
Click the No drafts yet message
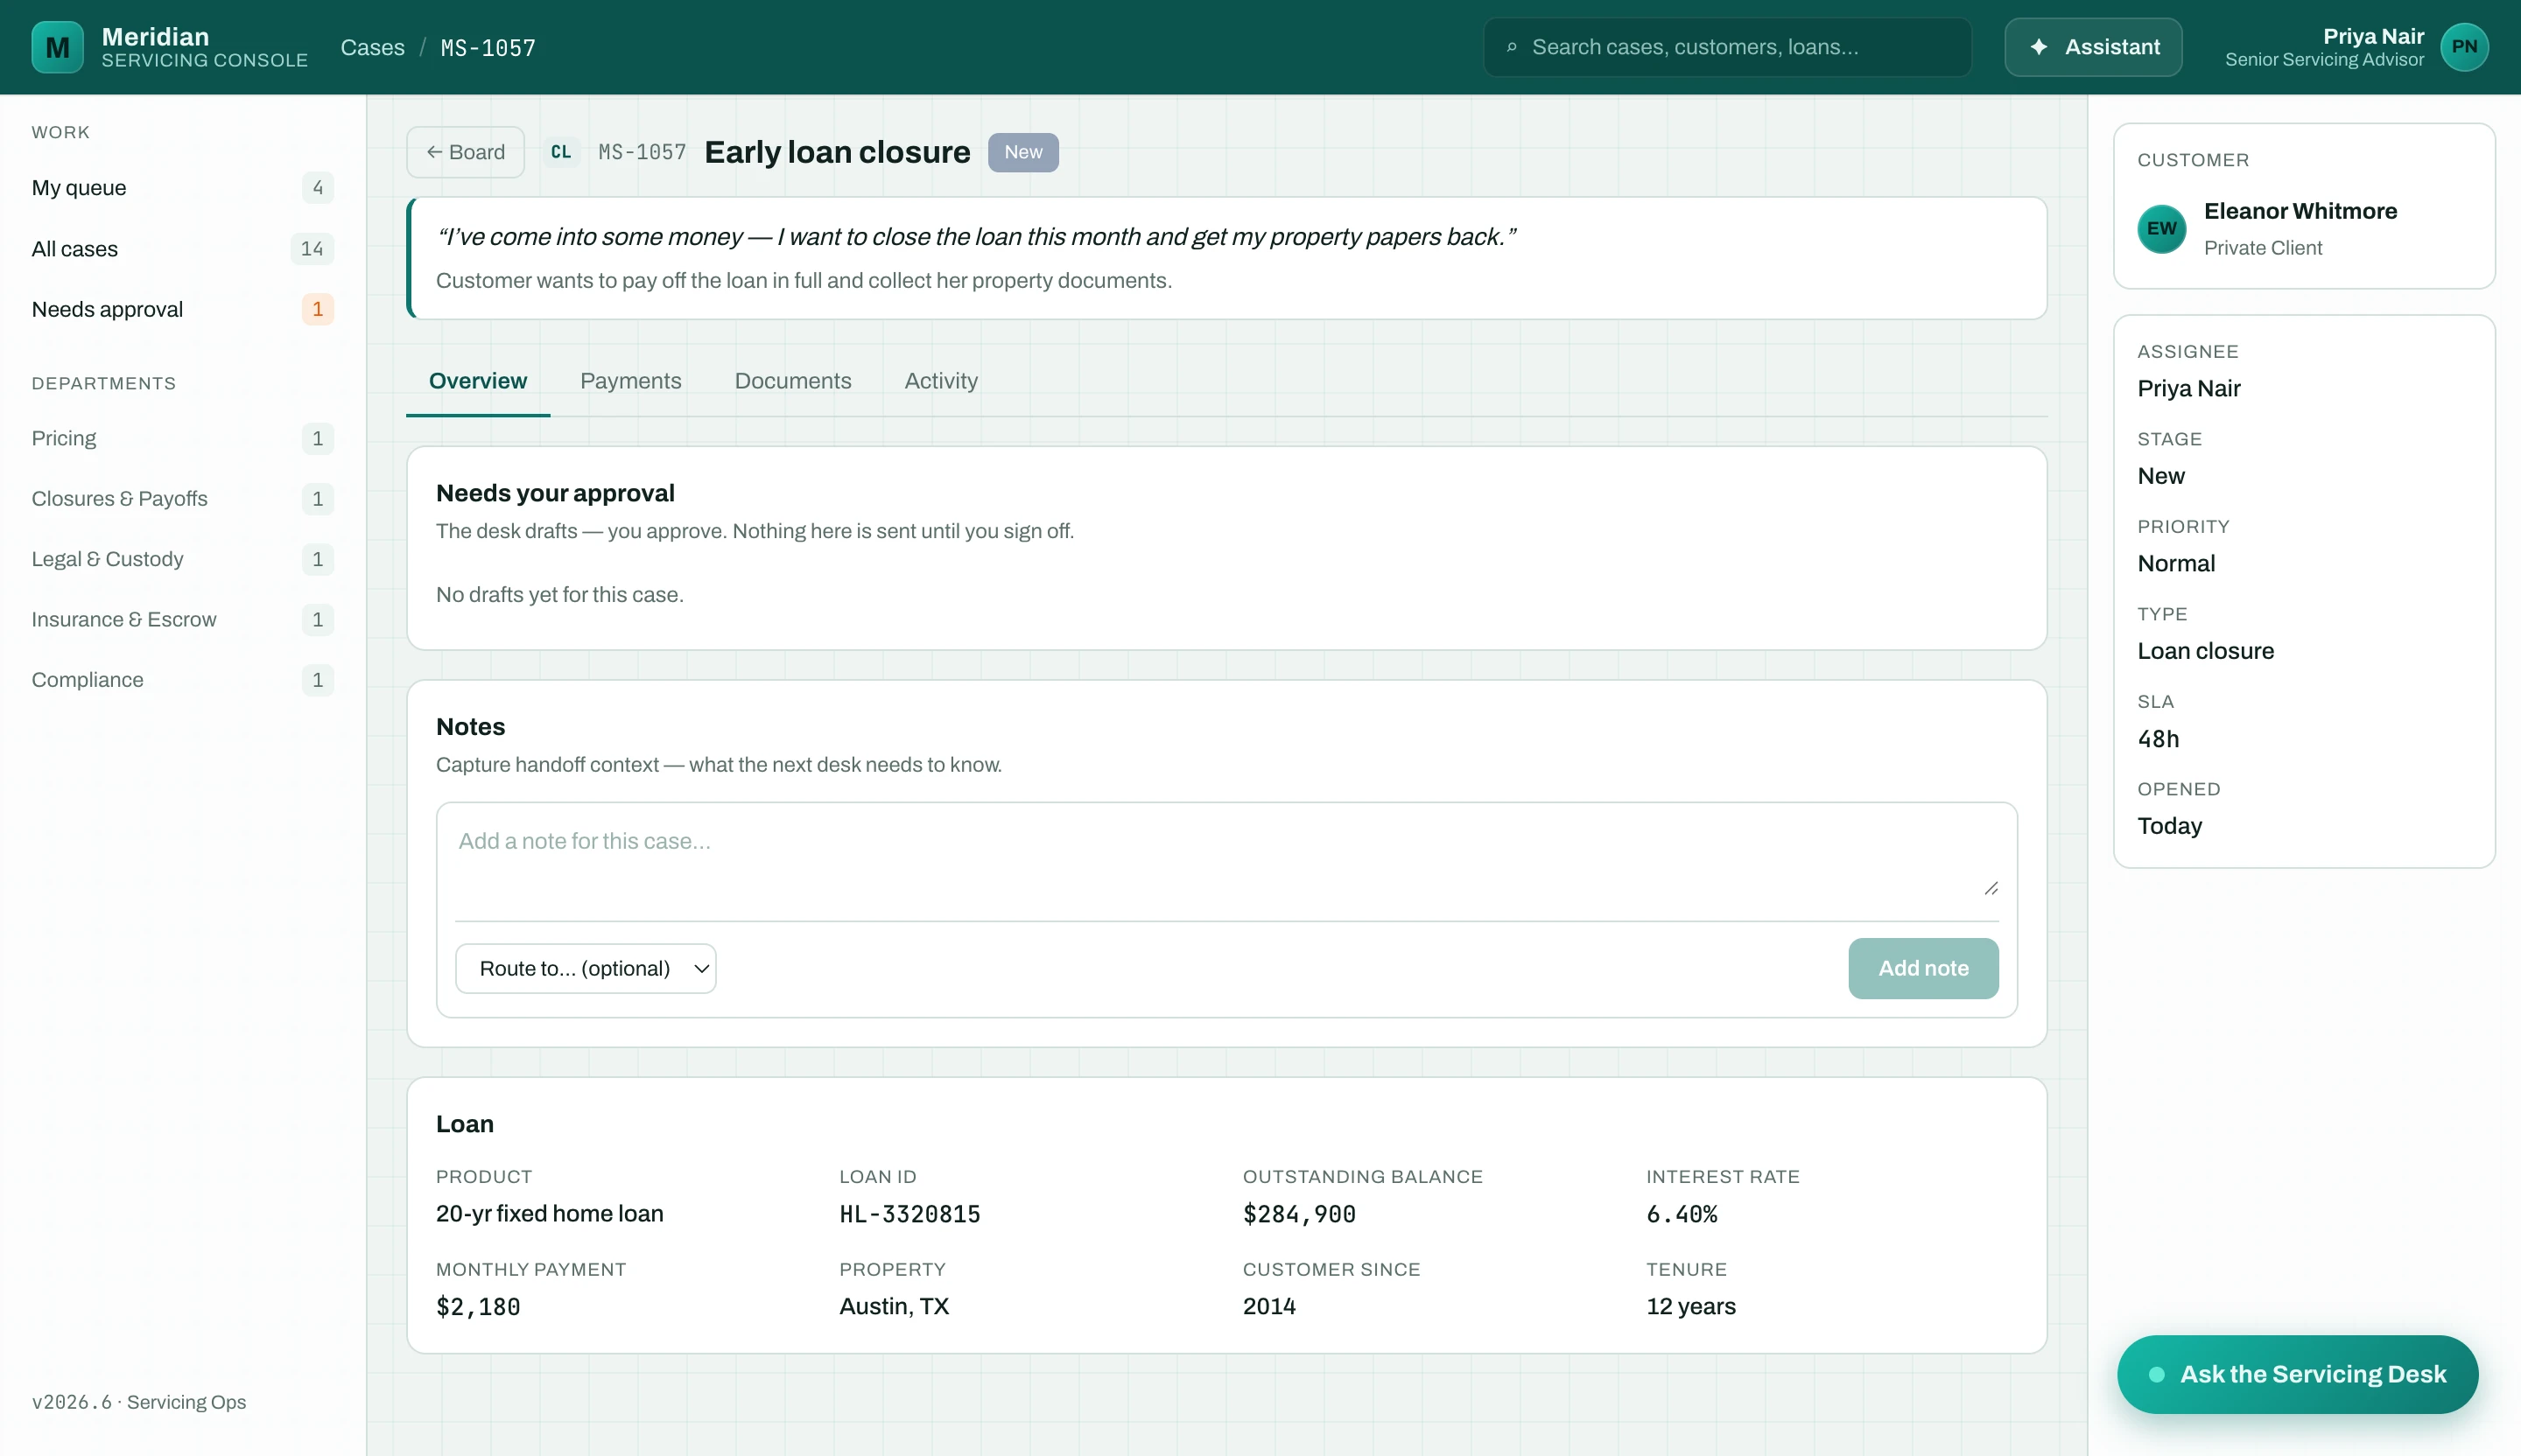pos(559,595)
